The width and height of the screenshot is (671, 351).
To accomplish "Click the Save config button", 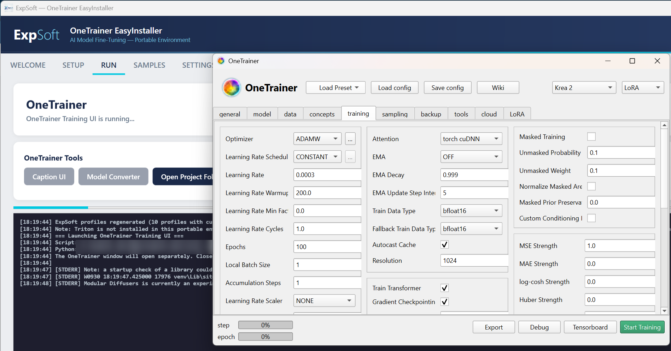I will [x=448, y=87].
